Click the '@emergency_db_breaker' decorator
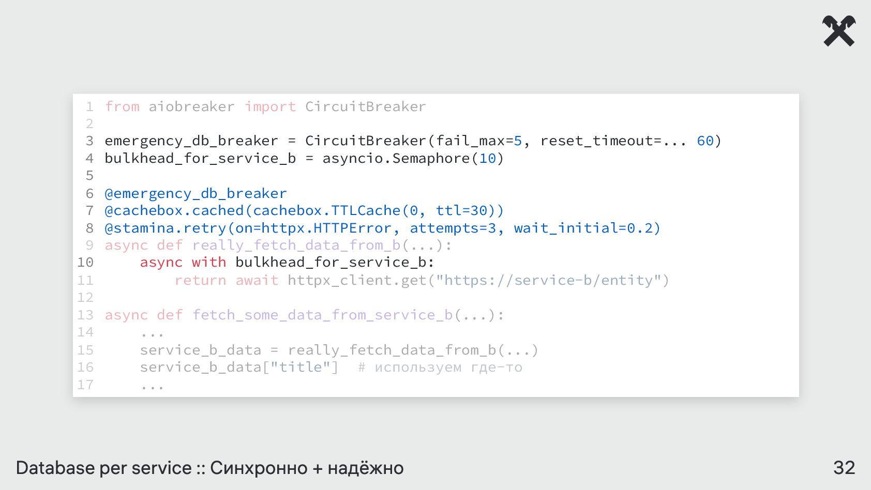 [196, 193]
